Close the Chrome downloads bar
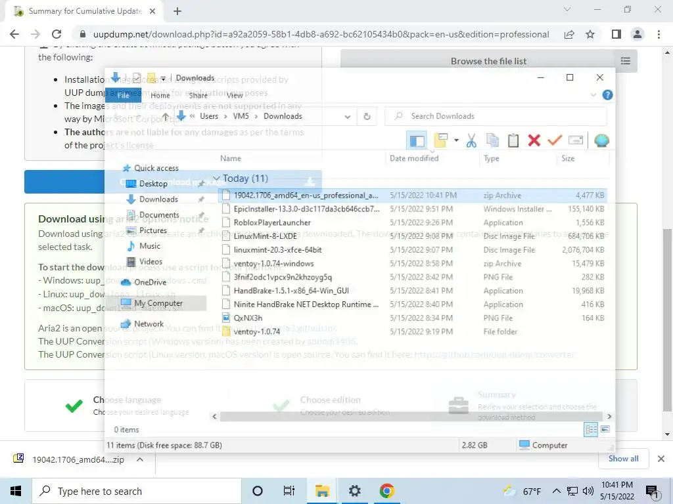 pos(661,459)
